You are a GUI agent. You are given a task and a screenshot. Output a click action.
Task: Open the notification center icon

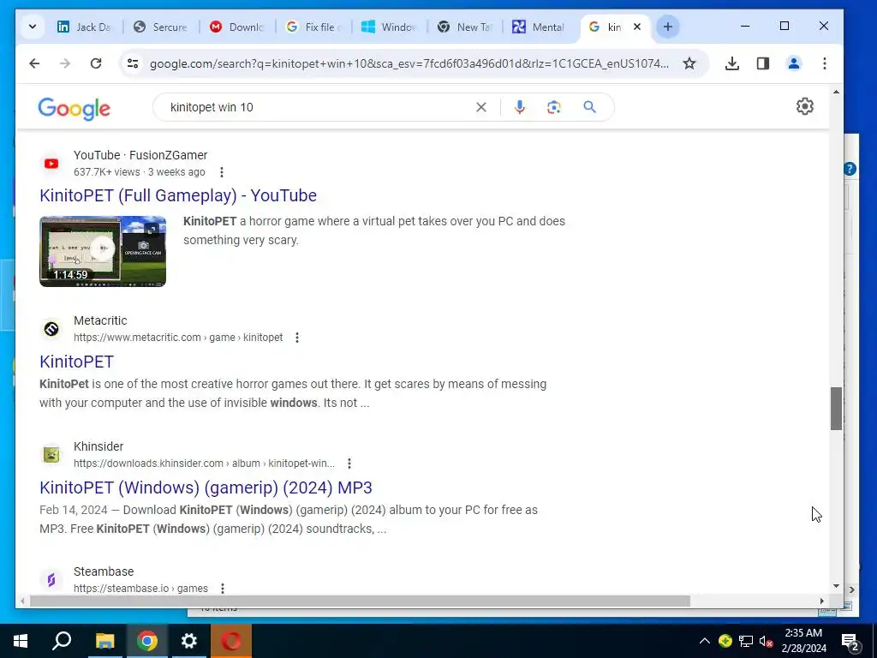click(850, 643)
